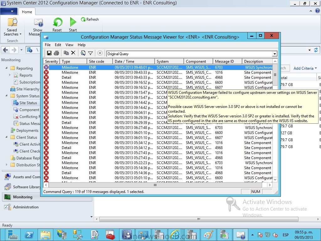
Task: Open the taskbar clock showing 09:55 p. m.
Action: coord(304,235)
